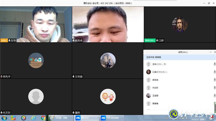Switch to the 无标题 - 画图 Paint window
Viewport: 216px width, 121px height.
(61, 118)
